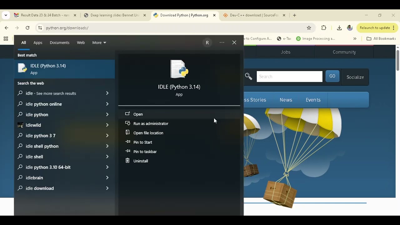Click the python.org Search field
This screenshot has height=225, width=400.
(289, 77)
